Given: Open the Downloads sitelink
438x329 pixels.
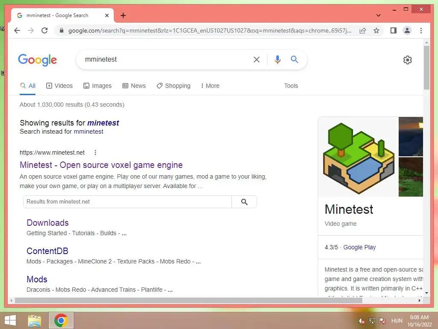Looking at the screenshot, I should (x=47, y=223).
